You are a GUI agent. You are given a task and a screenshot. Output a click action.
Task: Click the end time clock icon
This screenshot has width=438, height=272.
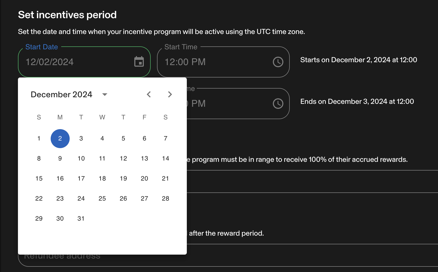point(278,104)
